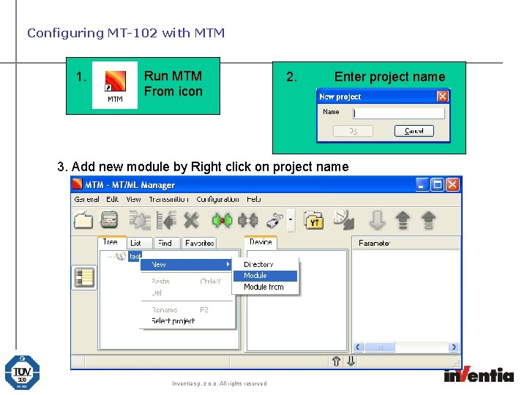Minimize the MTM - MT/ML Manager window
Viewport: 527px width, 395px height.
click(x=422, y=184)
